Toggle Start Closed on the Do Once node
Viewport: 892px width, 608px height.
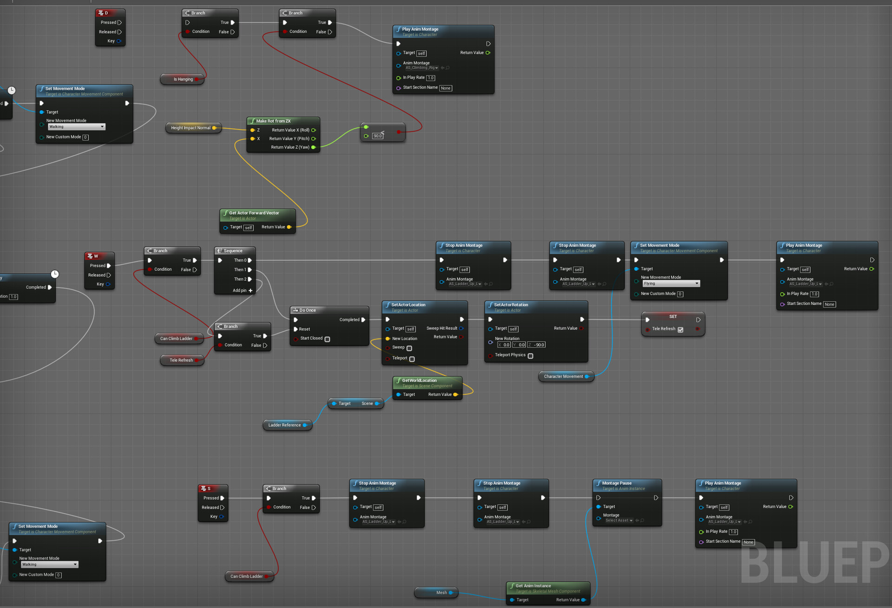pyautogui.click(x=328, y=339)
